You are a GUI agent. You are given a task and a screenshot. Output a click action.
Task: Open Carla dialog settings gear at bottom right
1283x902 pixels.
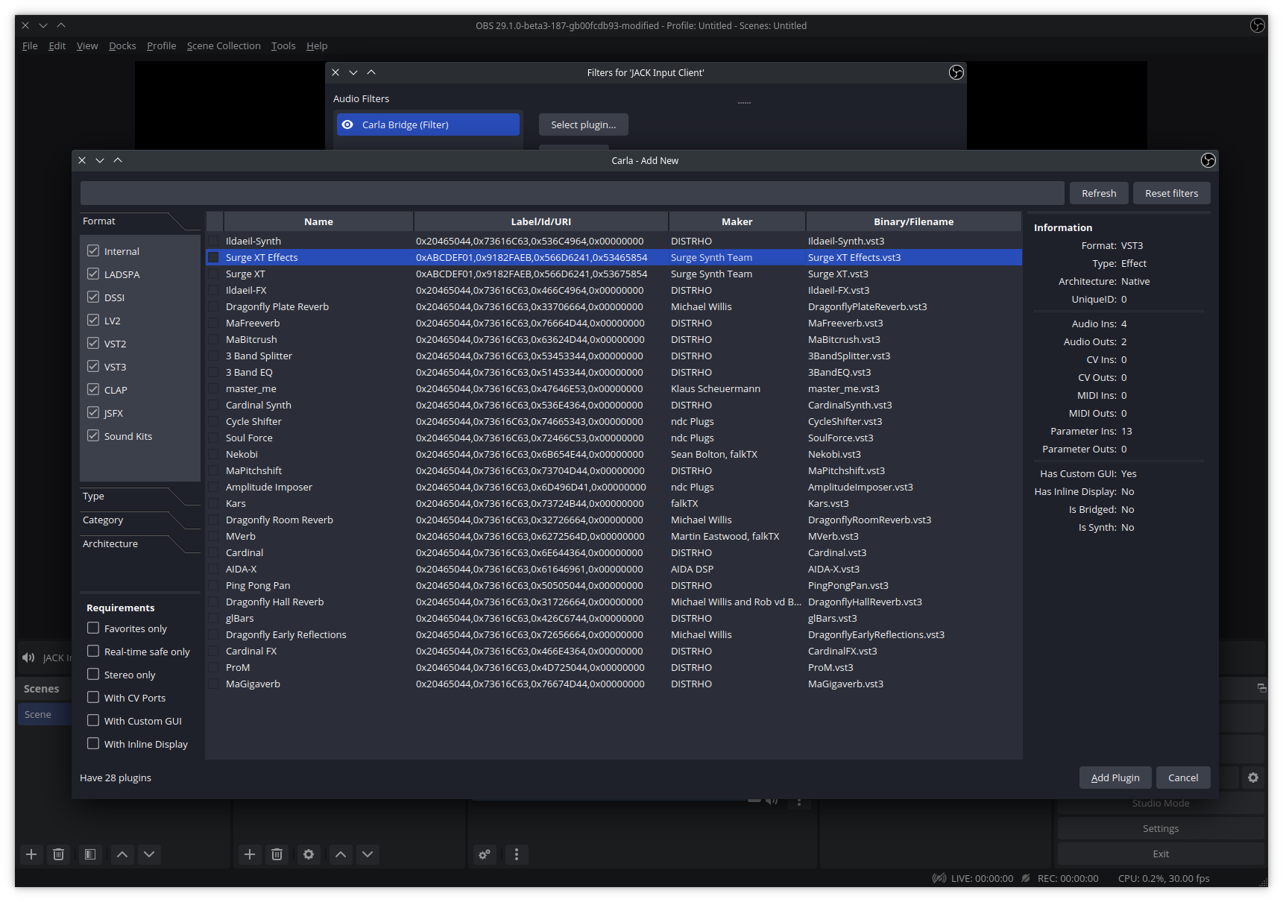point(1253,778)
